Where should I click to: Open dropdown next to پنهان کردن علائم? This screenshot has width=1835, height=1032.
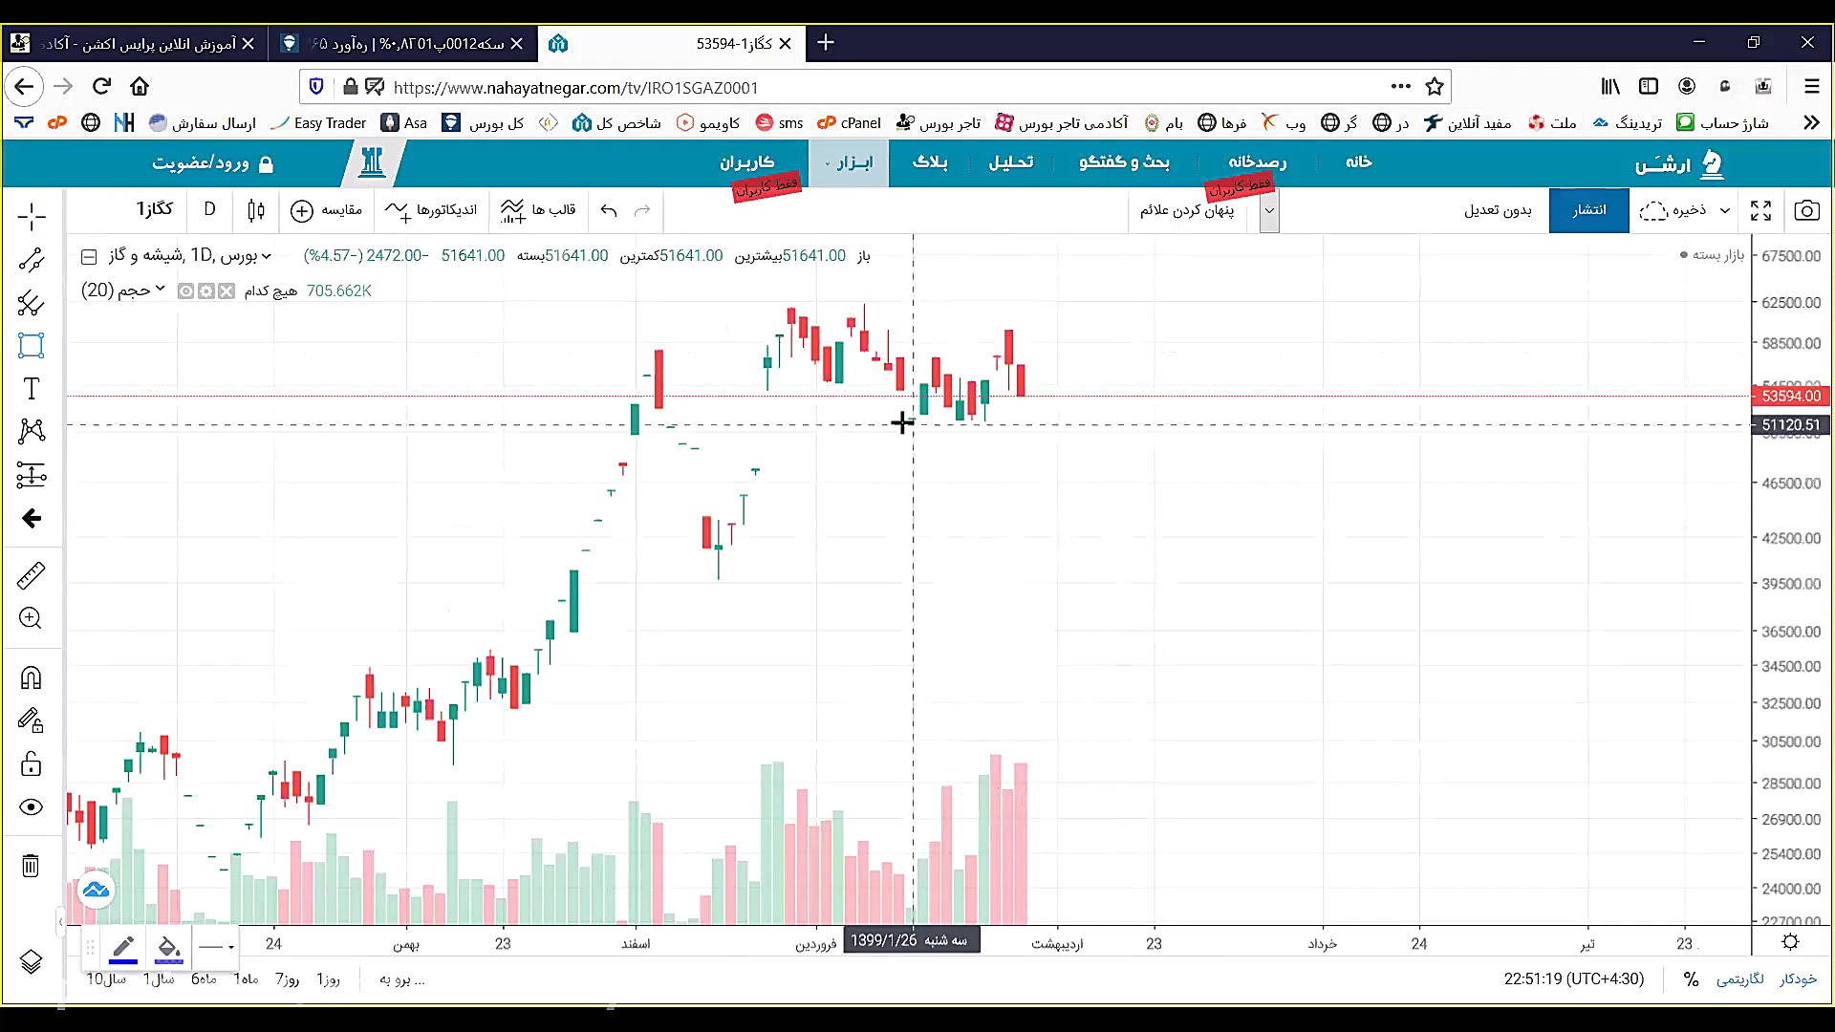point(1269,210)
